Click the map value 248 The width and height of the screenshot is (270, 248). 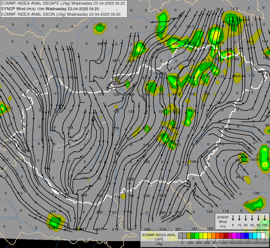click(x=84, y=195)
